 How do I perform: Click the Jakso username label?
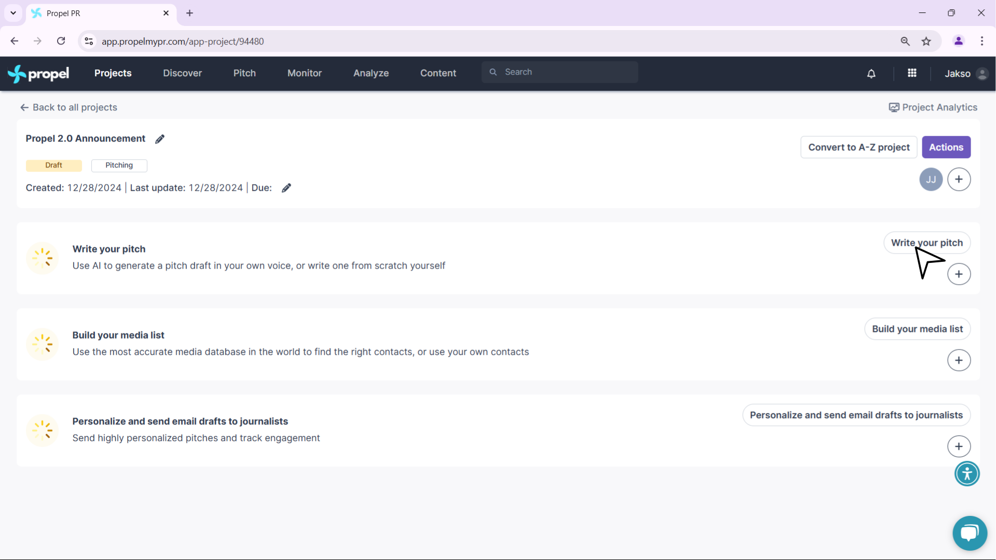[958, 74]
